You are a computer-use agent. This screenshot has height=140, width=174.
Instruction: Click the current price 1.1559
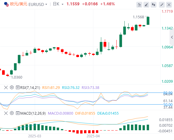tap(73, 4)
